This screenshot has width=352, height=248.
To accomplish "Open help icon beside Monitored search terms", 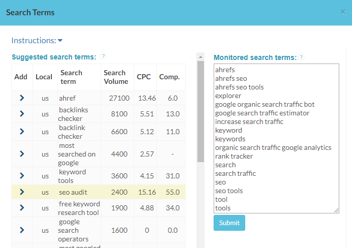I will [301, 57].
